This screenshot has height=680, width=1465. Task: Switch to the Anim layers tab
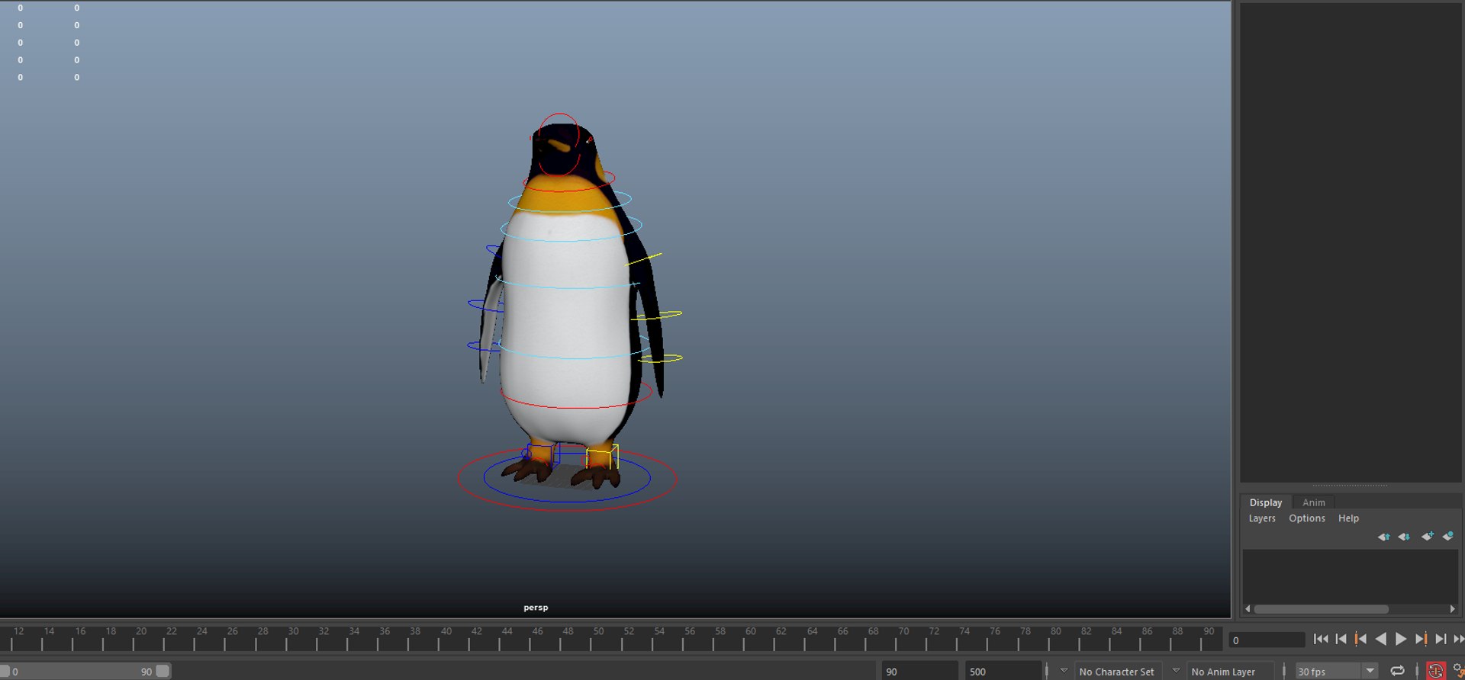[1313, 502]
